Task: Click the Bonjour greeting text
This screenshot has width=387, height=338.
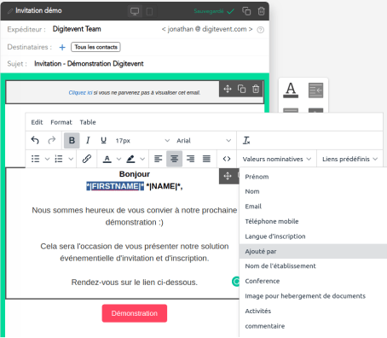Action: point(135,174)
